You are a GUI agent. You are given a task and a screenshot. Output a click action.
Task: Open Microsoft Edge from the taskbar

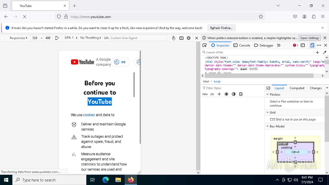point(106,180)
